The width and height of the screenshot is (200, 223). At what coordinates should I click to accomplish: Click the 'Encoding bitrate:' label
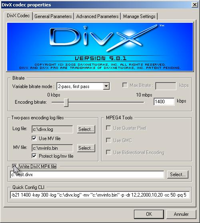pos(31,102)
